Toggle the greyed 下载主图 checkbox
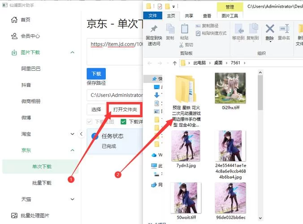The height and width of the screenshot is (224, 303). click(x=89, y=122)
